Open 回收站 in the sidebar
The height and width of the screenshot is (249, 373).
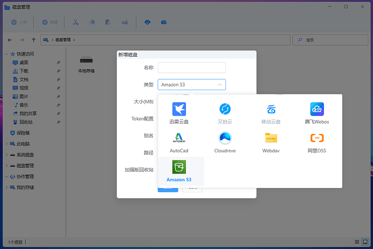[x=26, y=122]
